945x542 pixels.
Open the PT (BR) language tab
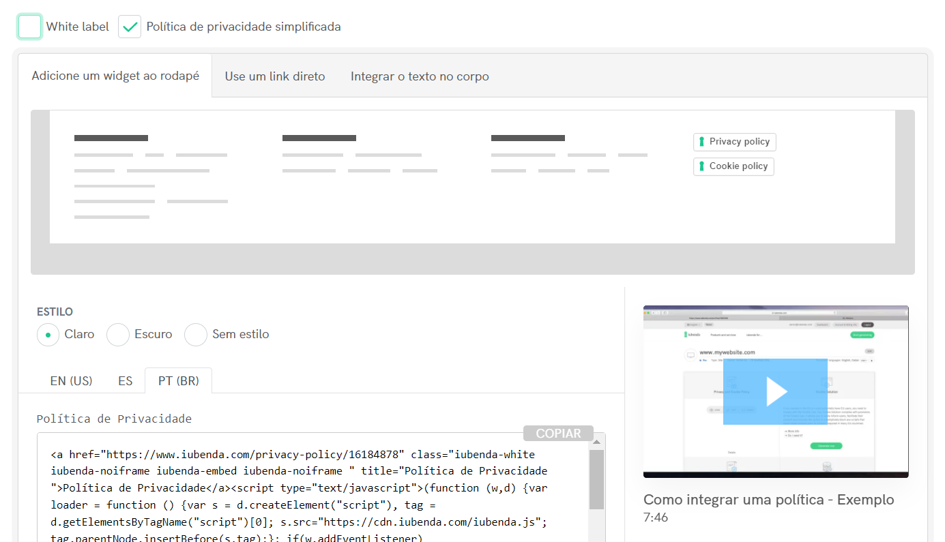pos(179,381)
